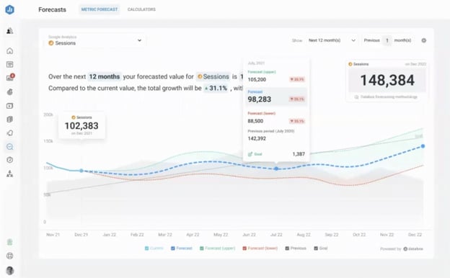Click the 148,384 sessions forecast value

click(387, 80)
